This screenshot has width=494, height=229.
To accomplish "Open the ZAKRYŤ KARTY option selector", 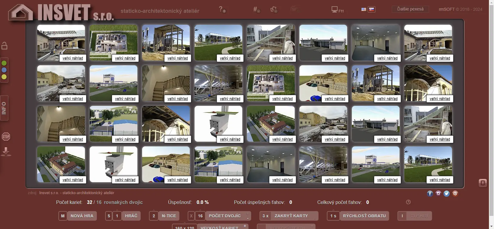I will pyautogui.click(x=291, y=216).
